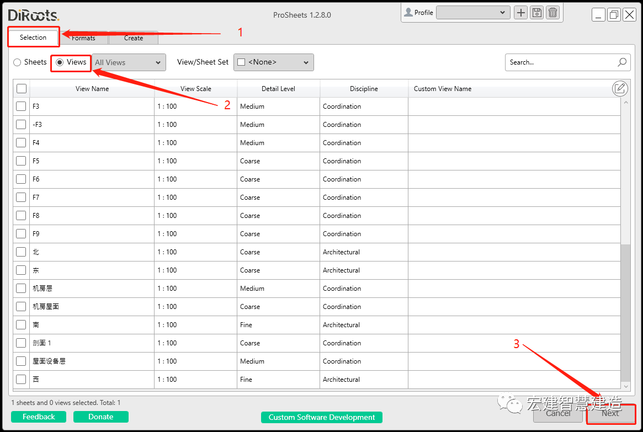Viewport: 643px width, 432px height.
Task: Click the Feedback button
Action: (39, 417)
